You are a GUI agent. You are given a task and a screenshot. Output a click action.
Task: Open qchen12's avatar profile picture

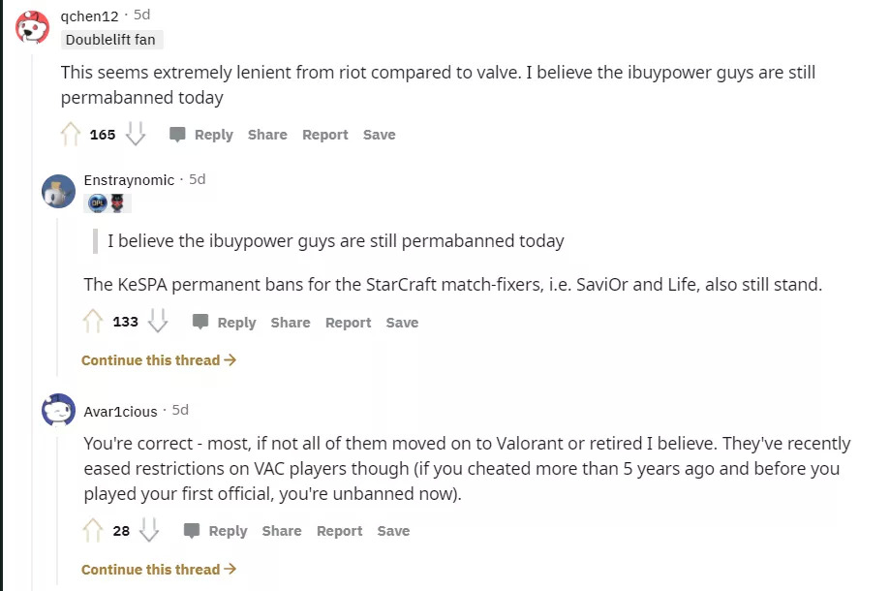point(33,27)
